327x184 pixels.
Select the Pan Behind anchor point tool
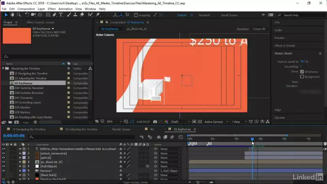[40, 15]
